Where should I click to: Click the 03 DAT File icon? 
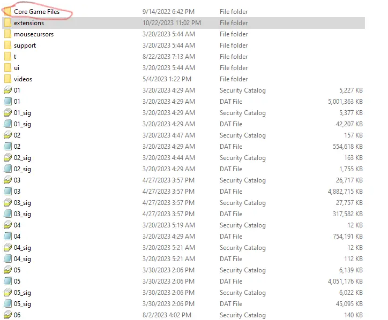coord(8,192)
